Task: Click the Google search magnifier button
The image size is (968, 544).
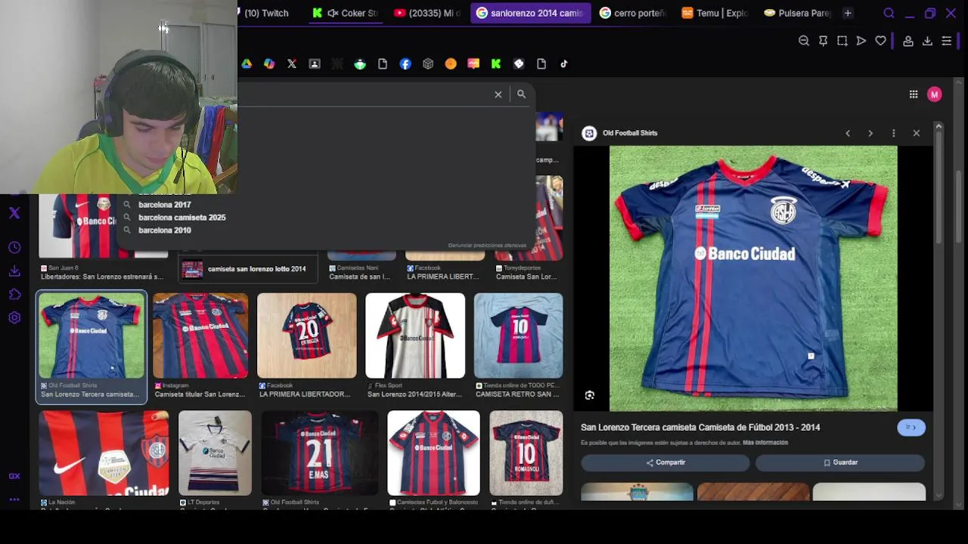Action: pyautogui.click(x=521, y=94)
